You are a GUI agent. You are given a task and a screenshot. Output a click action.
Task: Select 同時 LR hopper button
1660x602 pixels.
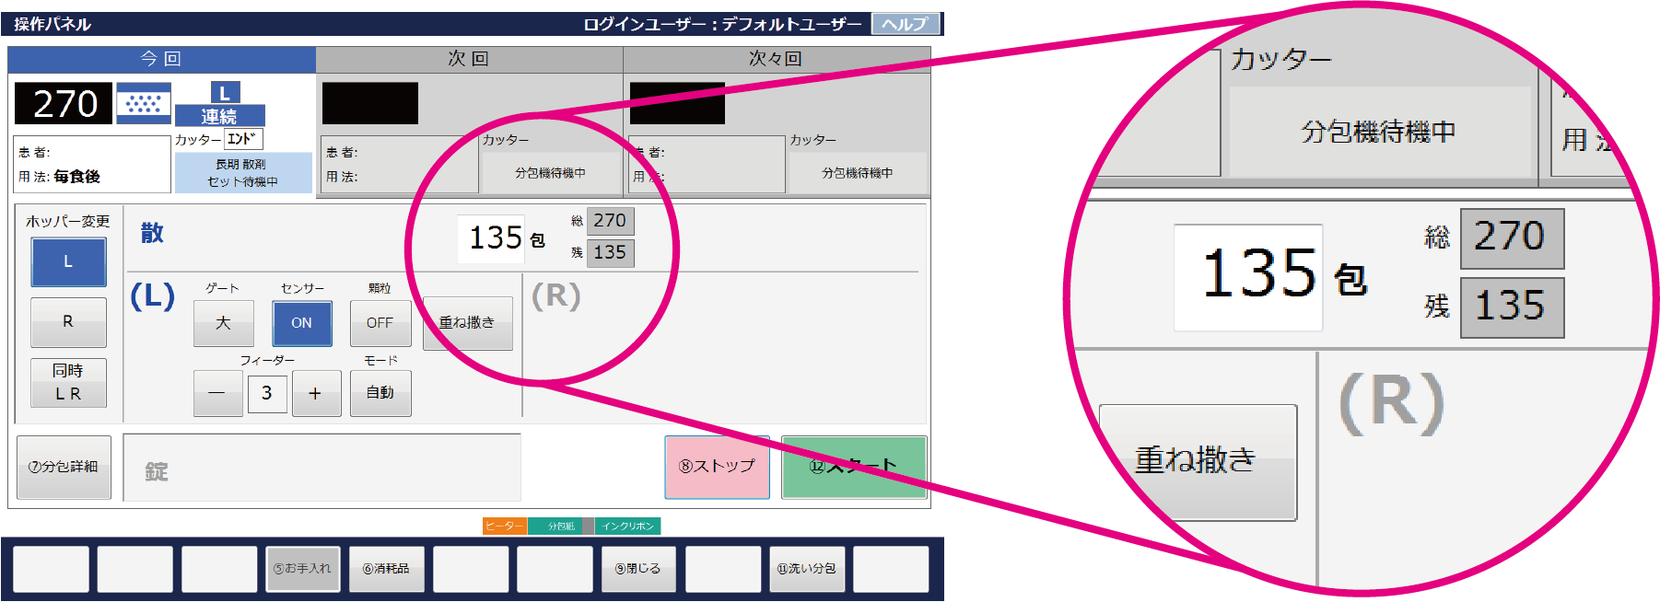(68, 382)
